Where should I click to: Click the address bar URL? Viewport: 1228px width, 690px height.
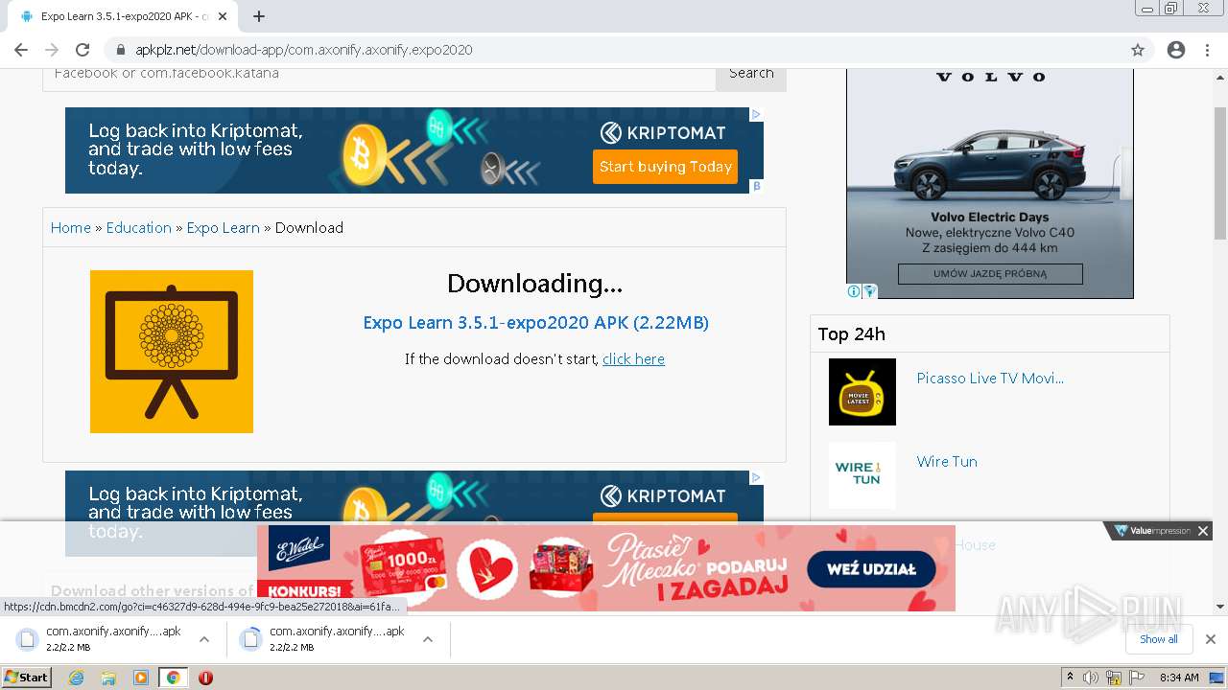coord(304,50)
